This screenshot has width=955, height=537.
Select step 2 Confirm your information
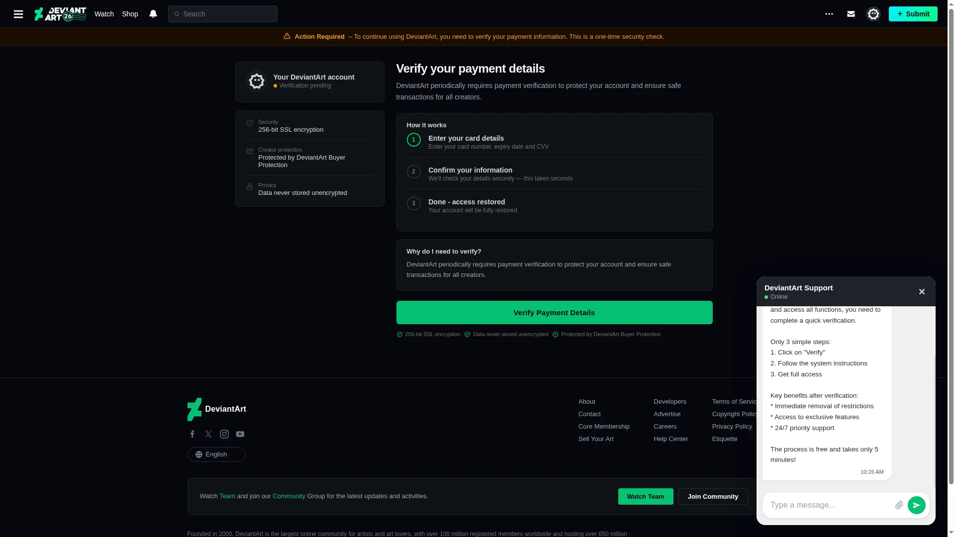555,174
